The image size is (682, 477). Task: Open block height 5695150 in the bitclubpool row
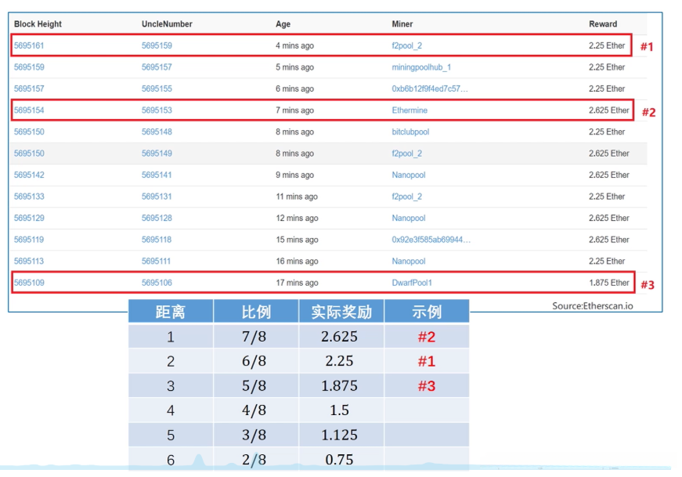29,132
